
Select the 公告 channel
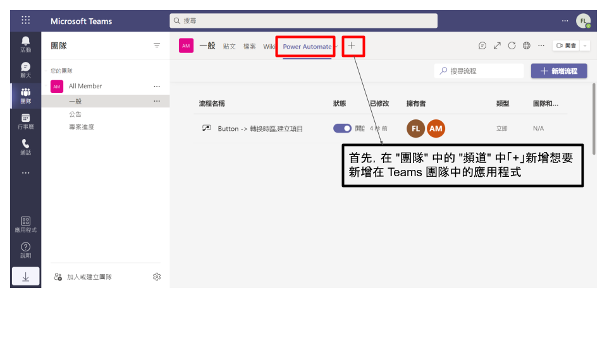point(75,114)
